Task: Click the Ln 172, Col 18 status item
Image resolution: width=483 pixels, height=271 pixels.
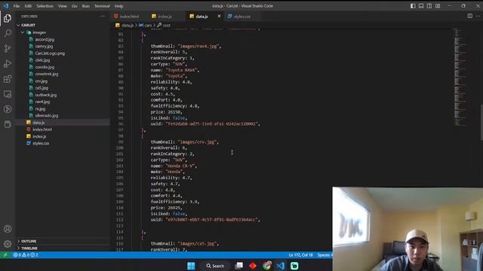Action: [x=300, y=255]
